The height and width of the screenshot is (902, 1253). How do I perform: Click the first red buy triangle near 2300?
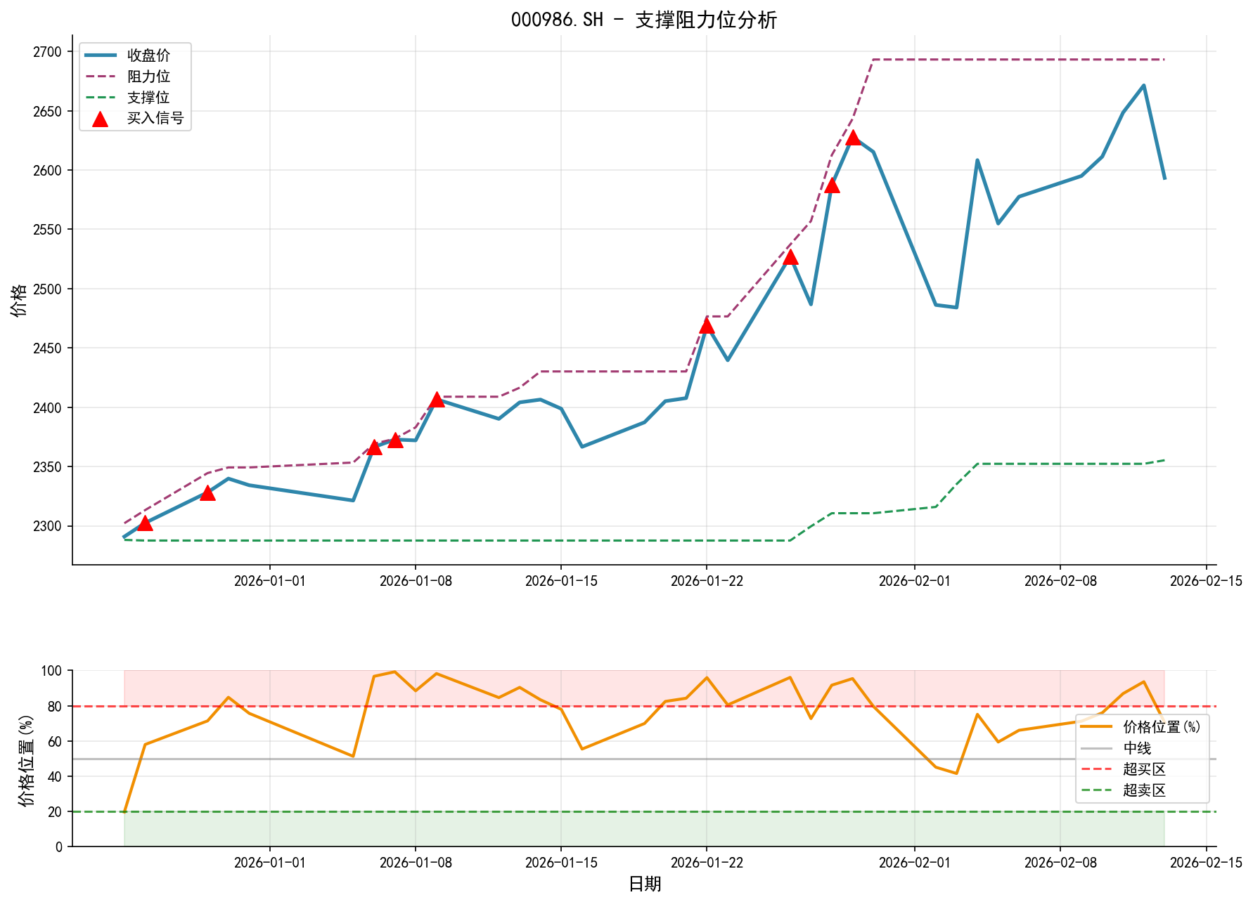point(146,524)
